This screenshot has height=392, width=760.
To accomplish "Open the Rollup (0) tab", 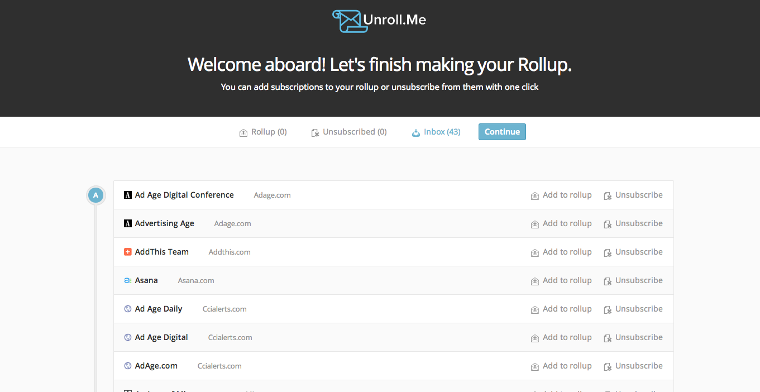I will 263,132.
